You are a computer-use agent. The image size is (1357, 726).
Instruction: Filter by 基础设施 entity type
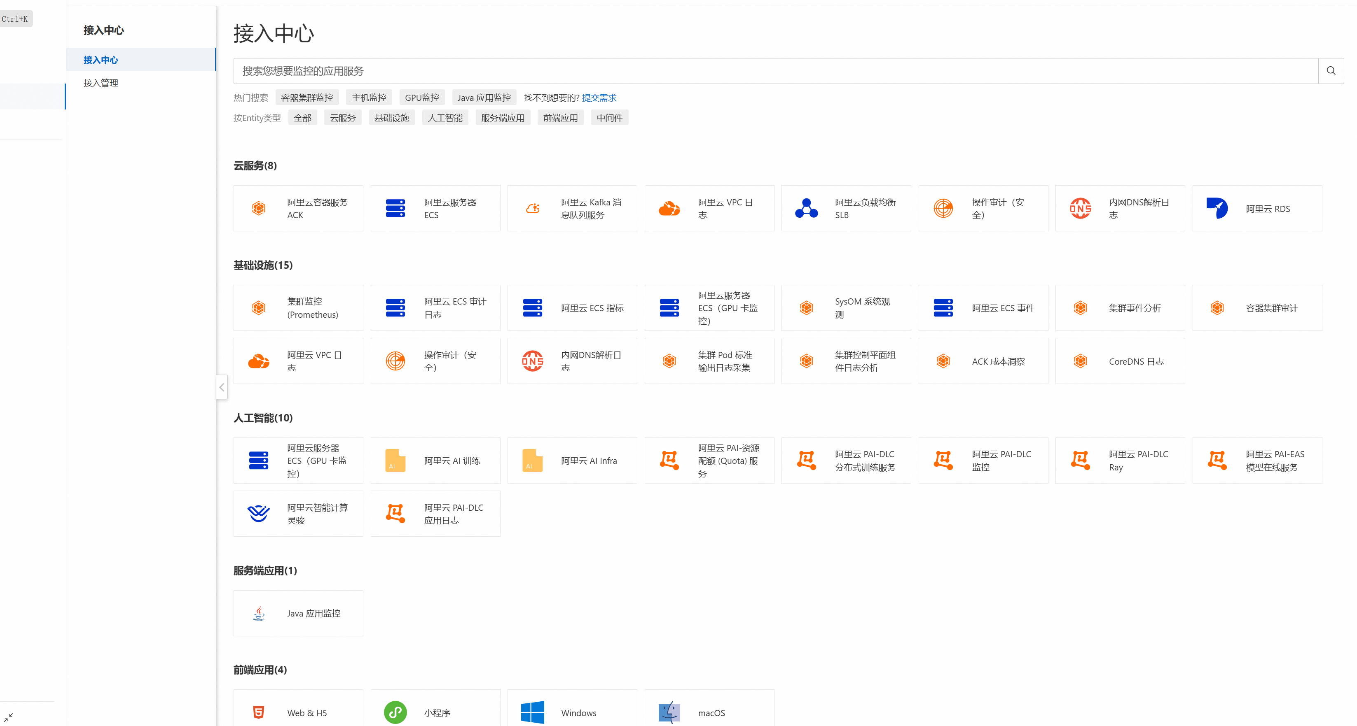click(x=391, y=118)
